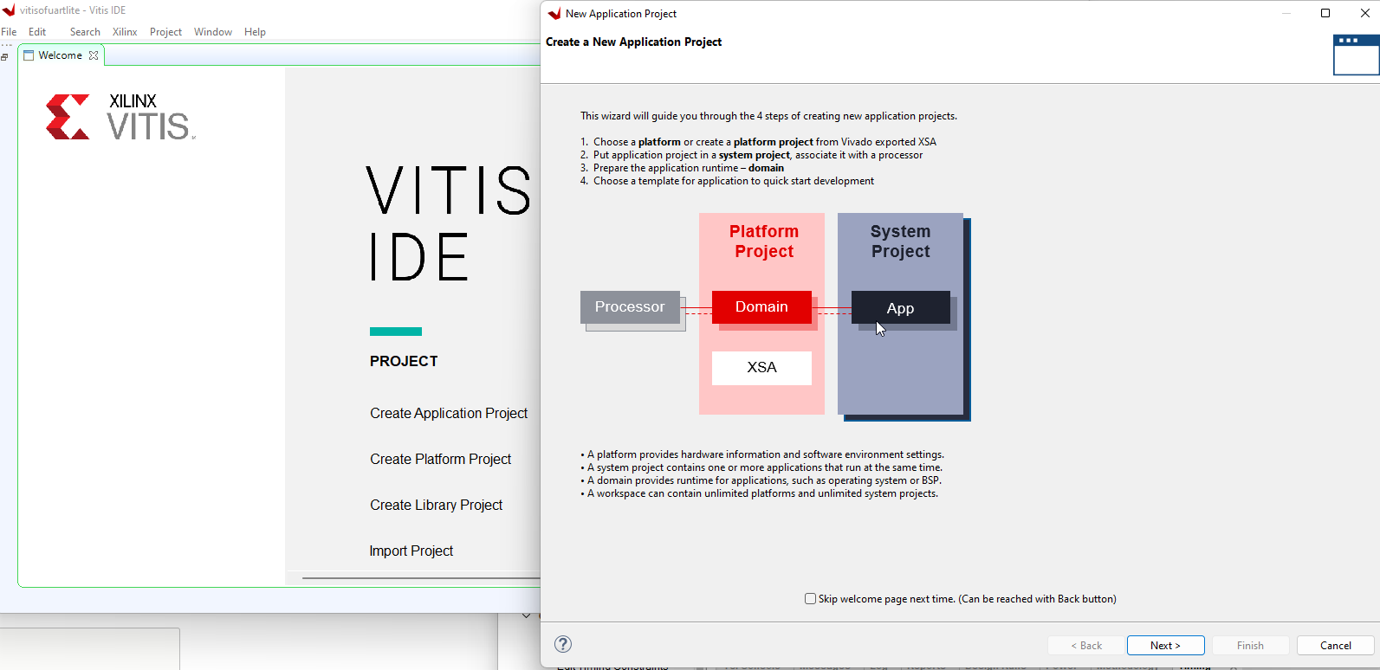This screenshot has width=1380, height=670.
Task: Click the System Project heading in the diagram
Action: point(900,242)
